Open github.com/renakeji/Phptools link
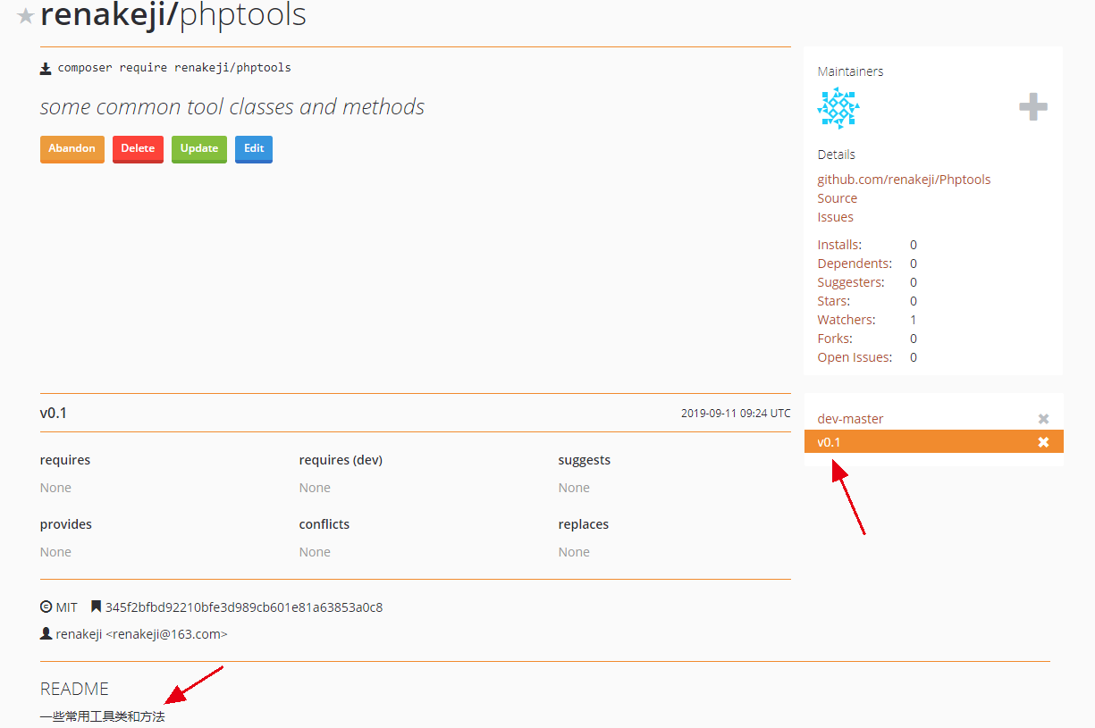This screenshot has width=1095, height=728. point(904,180)
